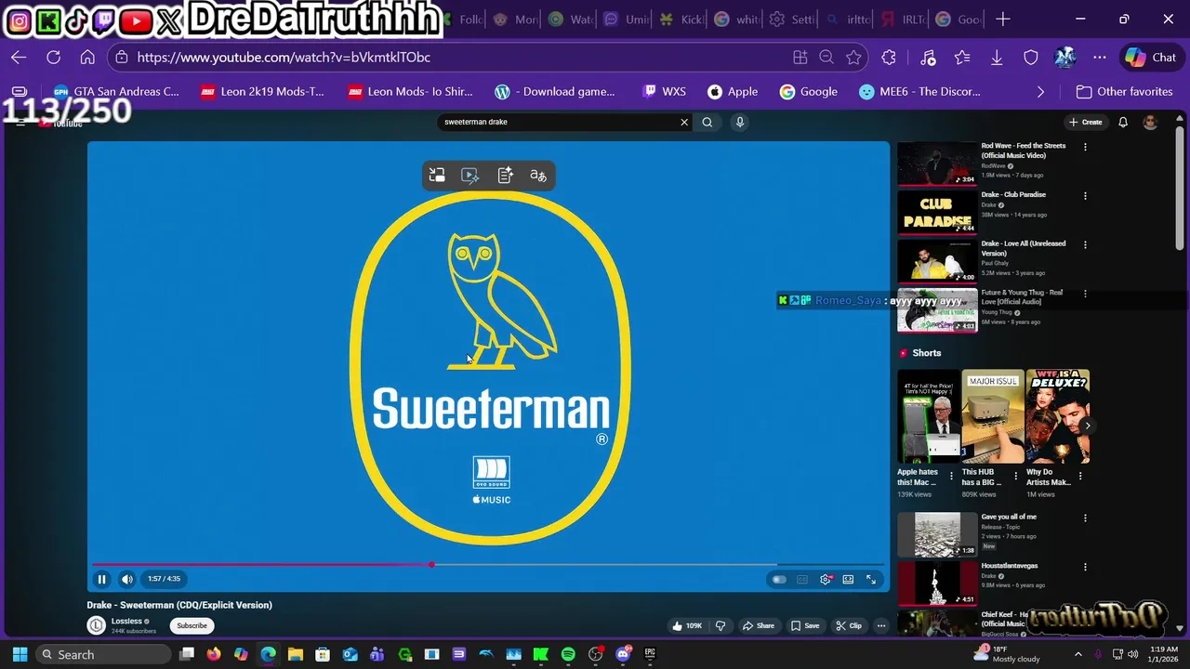Open the Lossless channel avatar

pyautogui.click(x=96, y=625)
